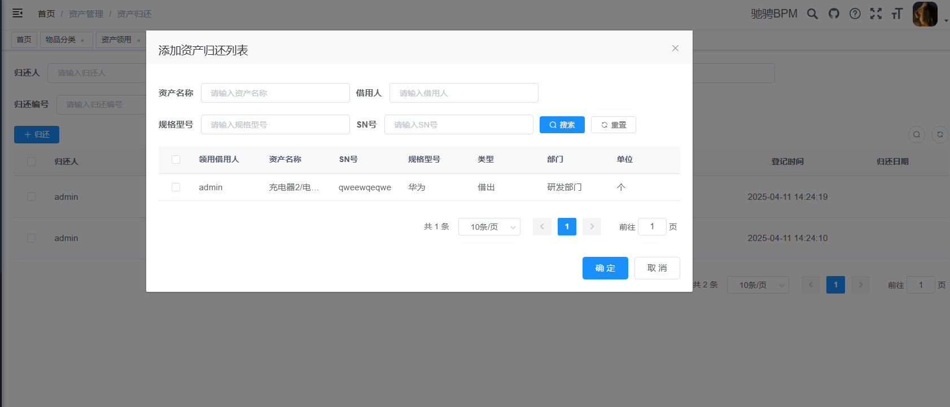Open the search magnifier in top header

coord(812,14)
